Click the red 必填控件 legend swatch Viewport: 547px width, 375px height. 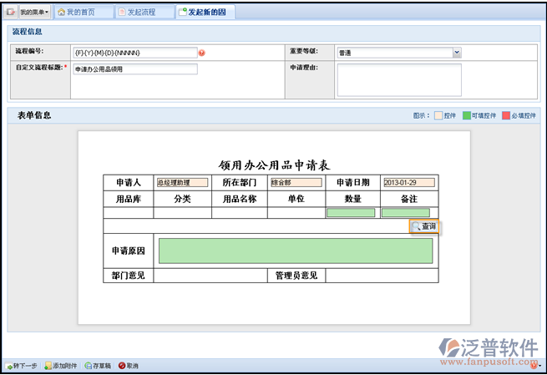tap(506, 115)
